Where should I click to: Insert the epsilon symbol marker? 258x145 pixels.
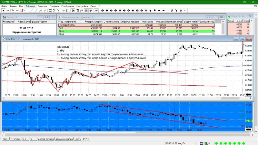(x=185, y=11)
